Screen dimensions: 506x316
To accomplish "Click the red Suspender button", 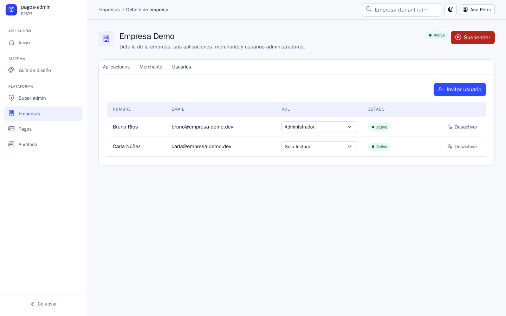I will (x=473, y=38).
